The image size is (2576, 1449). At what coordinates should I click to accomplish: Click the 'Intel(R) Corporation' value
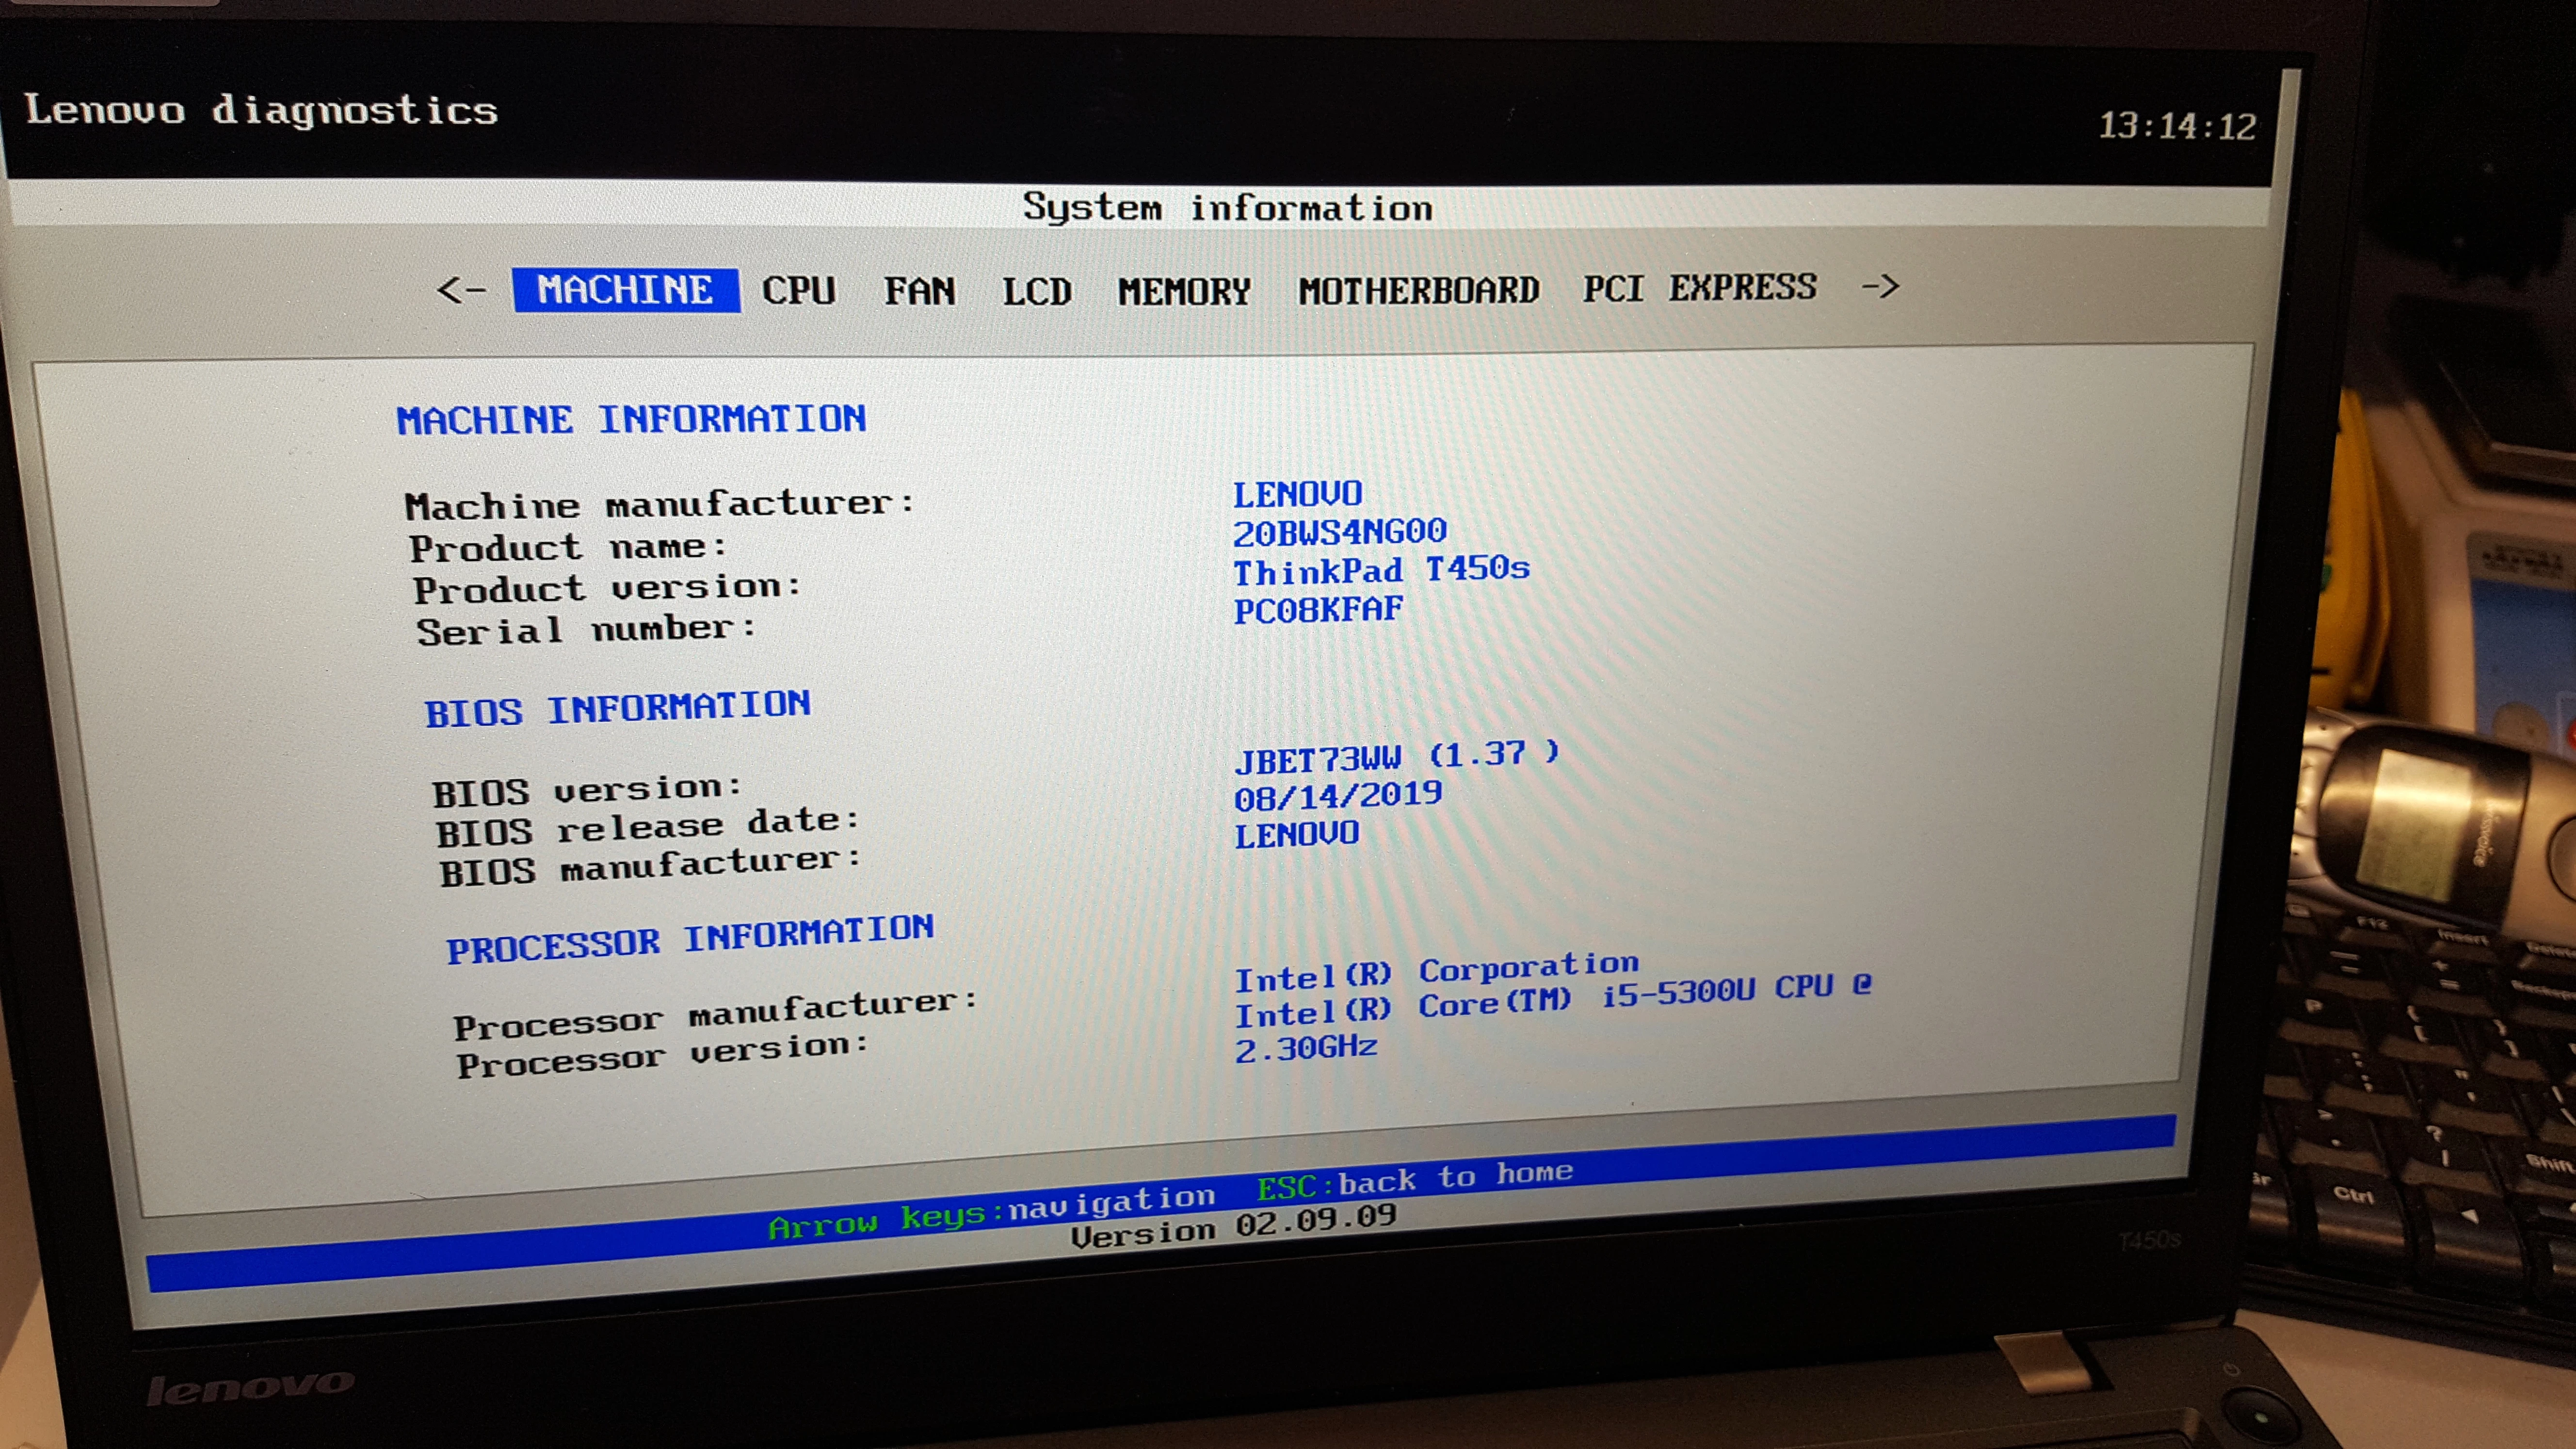pyautogui.click(x=1437, y=971)
